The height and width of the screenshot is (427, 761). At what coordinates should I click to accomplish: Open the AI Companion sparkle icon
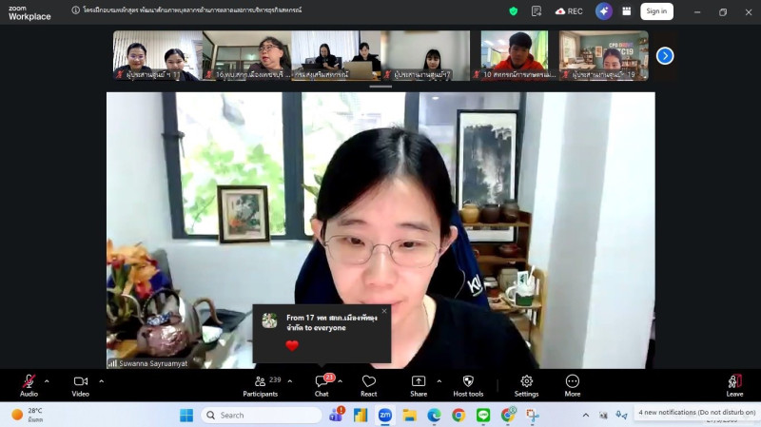coord(603,11)
